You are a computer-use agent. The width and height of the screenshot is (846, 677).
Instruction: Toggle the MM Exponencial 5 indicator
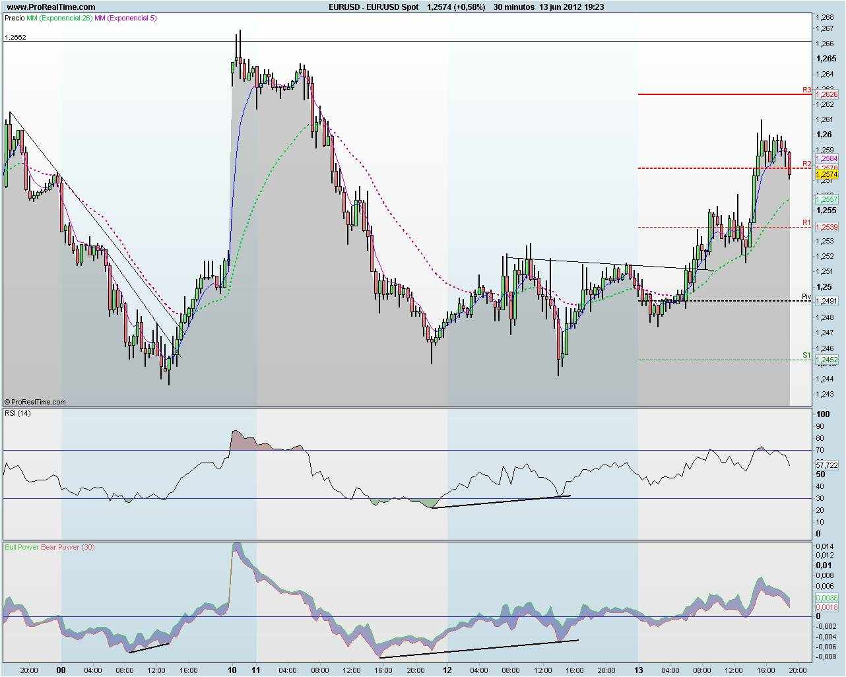pos(124,19)
